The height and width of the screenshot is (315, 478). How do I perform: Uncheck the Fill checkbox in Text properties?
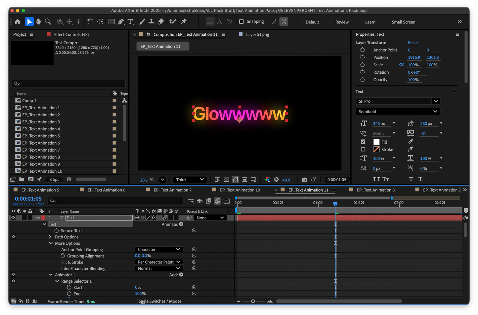point(363,141)
